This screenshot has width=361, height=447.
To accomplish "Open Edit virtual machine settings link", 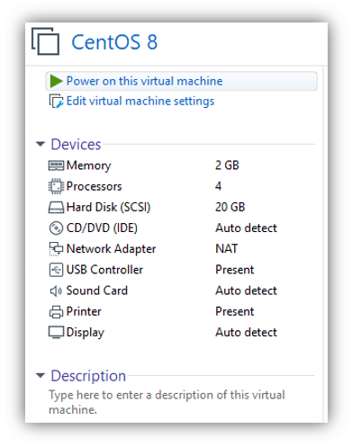I will coord(140,102).
